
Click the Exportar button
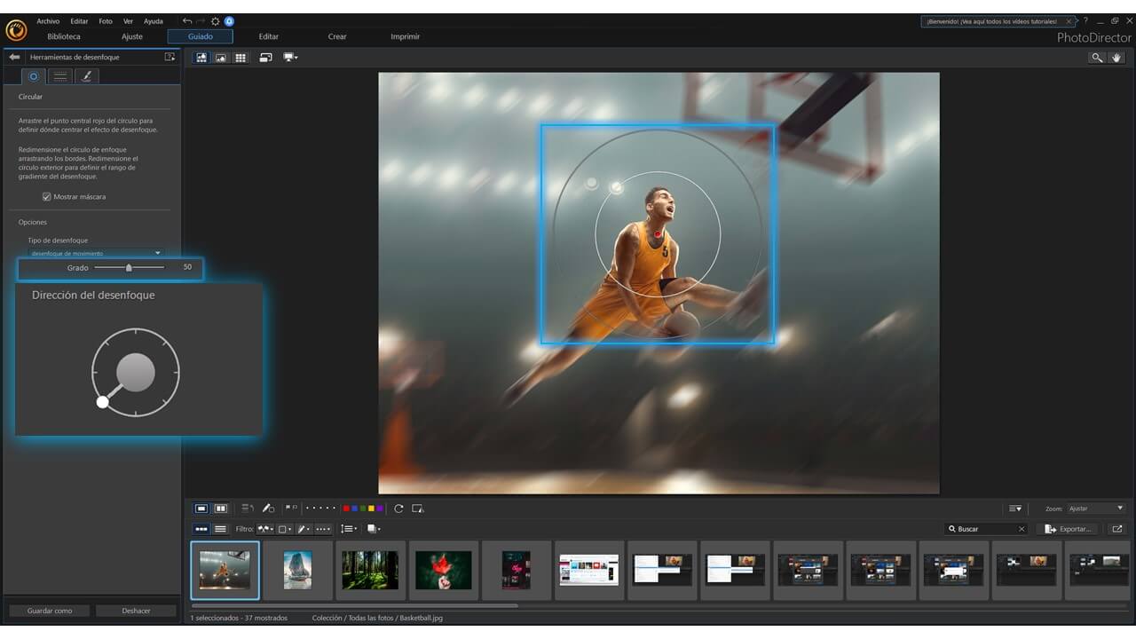tap(1069, 529)
